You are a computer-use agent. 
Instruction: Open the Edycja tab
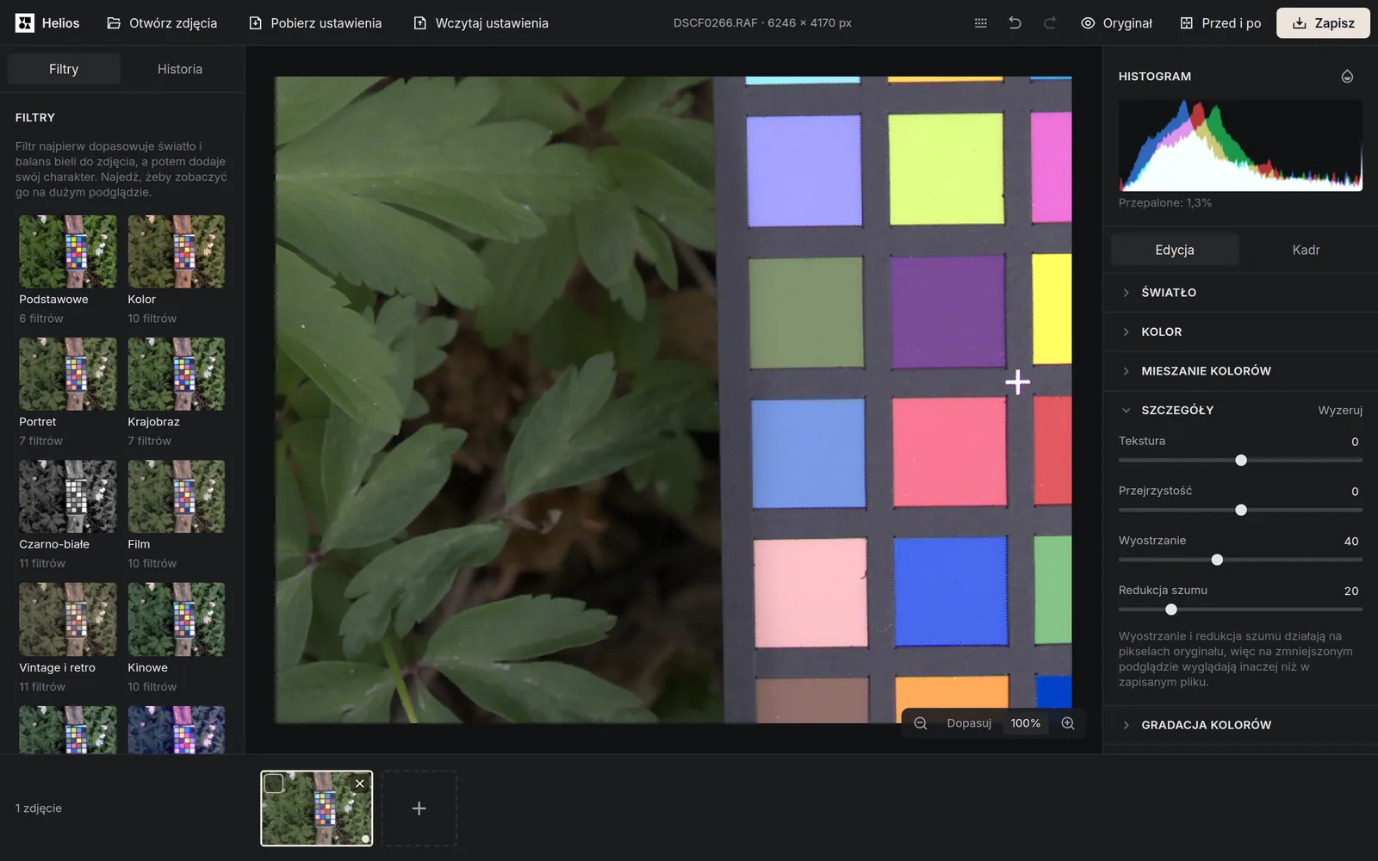[x=1175, y=250]
